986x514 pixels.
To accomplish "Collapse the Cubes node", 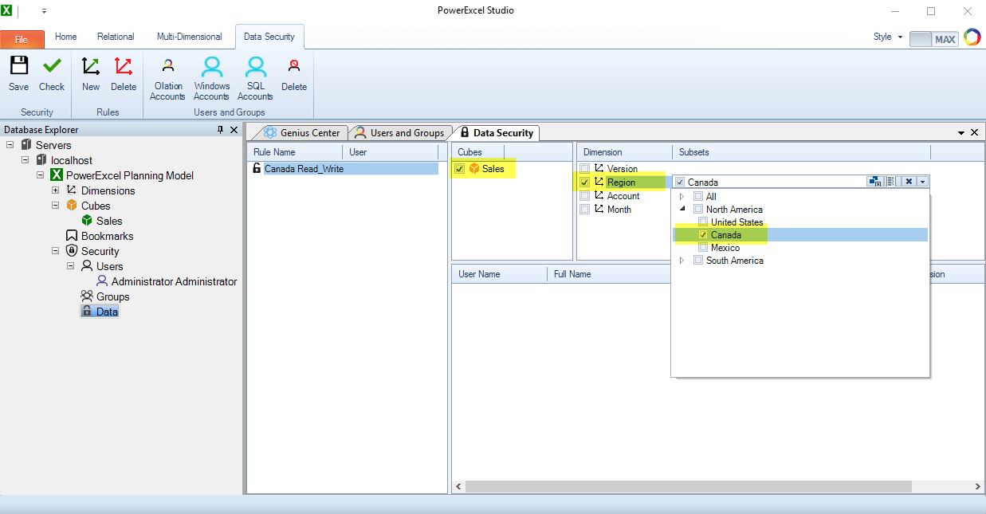I will pos(55,206).
